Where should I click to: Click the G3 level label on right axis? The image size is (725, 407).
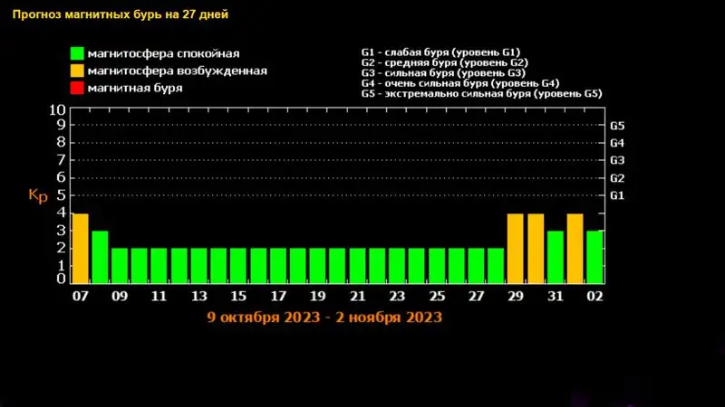click(x=617, y=160)
